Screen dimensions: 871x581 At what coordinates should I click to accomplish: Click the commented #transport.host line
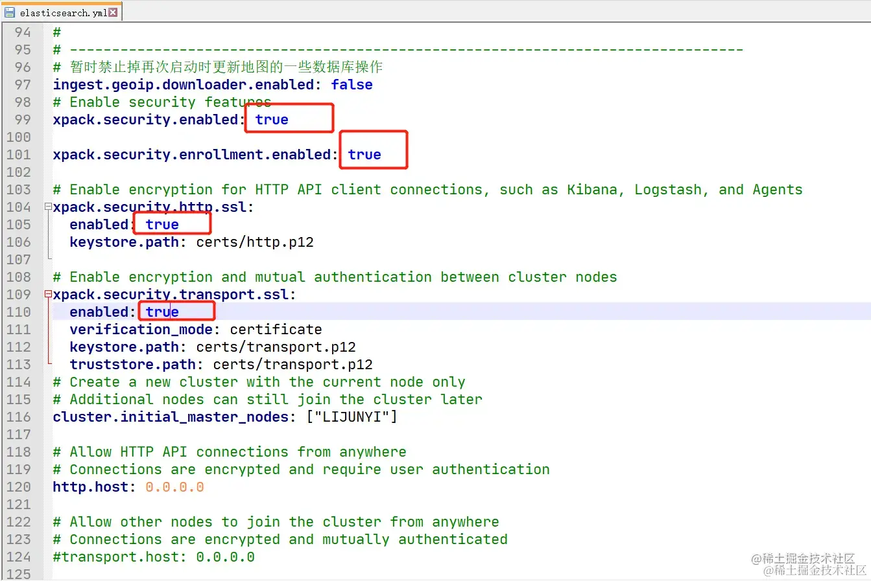click(x=154, y=557)
